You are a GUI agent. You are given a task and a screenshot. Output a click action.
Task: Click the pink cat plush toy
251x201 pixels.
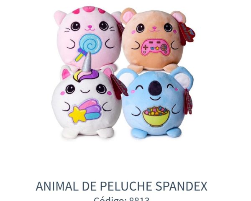point(89,38)
